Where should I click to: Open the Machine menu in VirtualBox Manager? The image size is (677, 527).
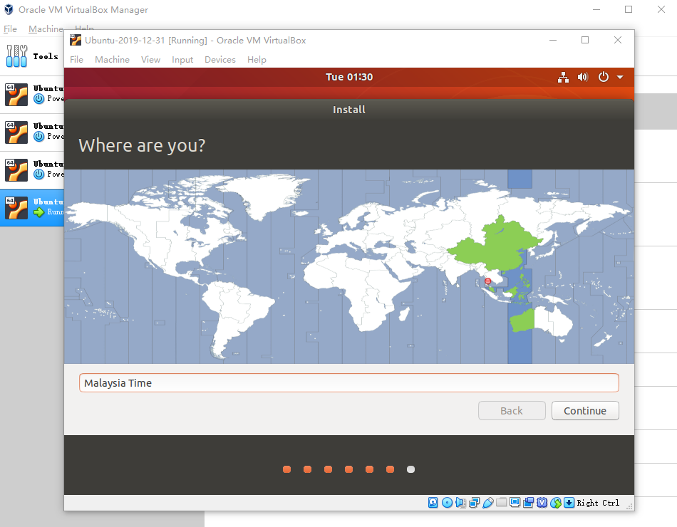pos(46,29)
